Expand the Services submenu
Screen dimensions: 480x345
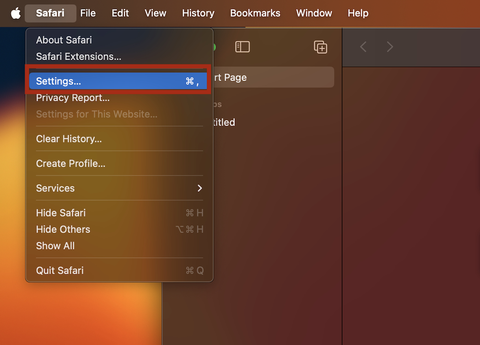pyautogui.click(x=55, y=188)
